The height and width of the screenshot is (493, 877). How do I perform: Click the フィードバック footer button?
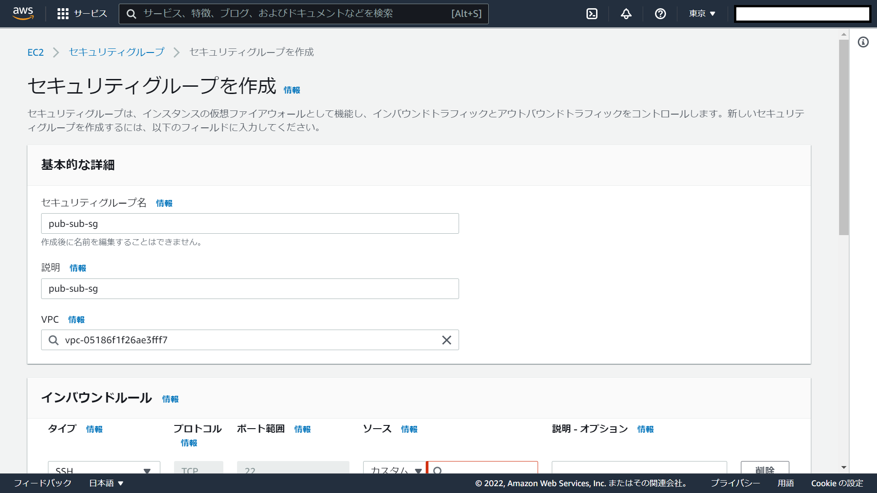[x=42, y=483]
